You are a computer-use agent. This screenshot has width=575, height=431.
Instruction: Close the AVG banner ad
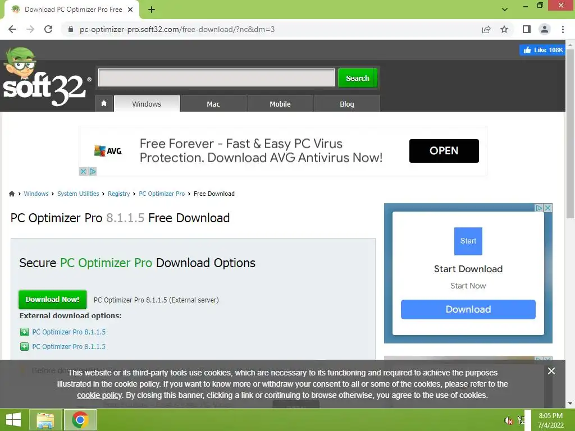coord(83,171)
